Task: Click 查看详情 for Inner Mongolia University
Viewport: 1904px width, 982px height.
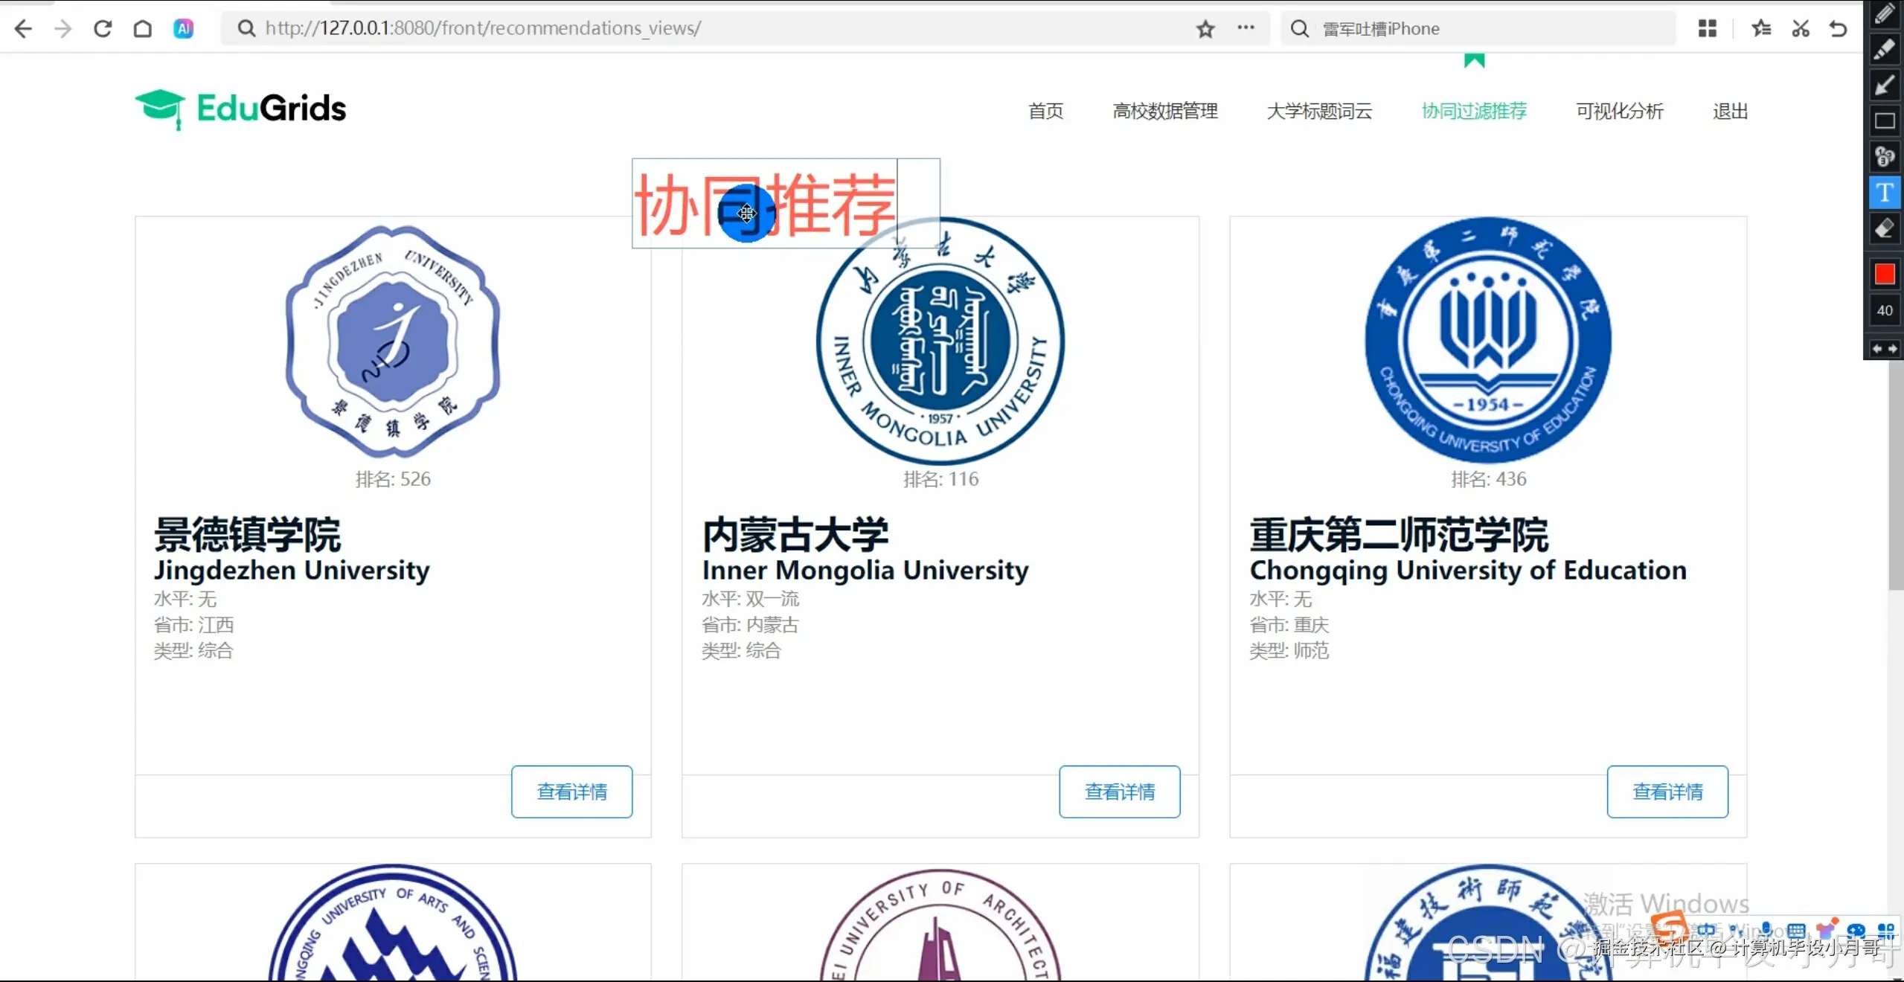Action: tap(1119, 791)
